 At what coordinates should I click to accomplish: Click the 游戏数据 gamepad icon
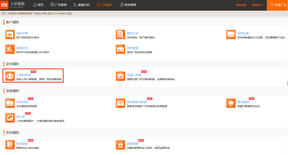[120, 49]
